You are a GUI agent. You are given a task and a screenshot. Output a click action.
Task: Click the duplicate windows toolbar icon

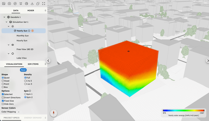(38, 4)
